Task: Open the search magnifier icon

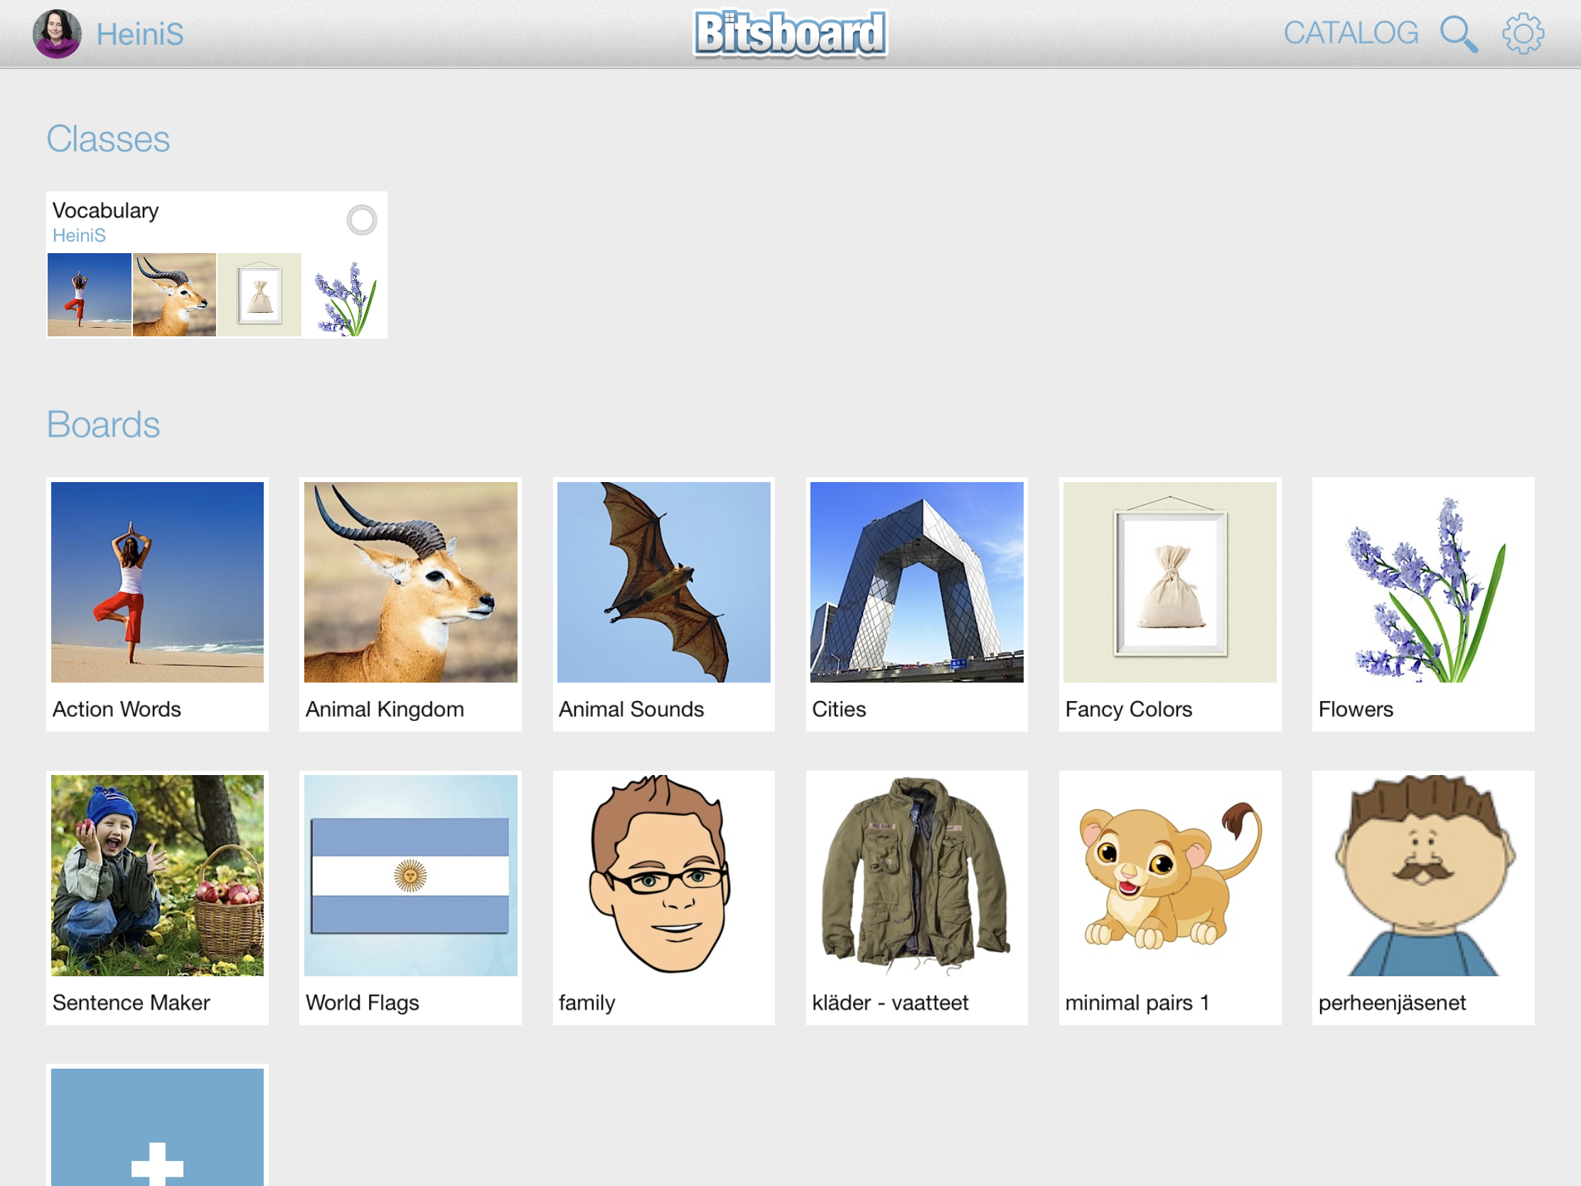Action: 1458,33
